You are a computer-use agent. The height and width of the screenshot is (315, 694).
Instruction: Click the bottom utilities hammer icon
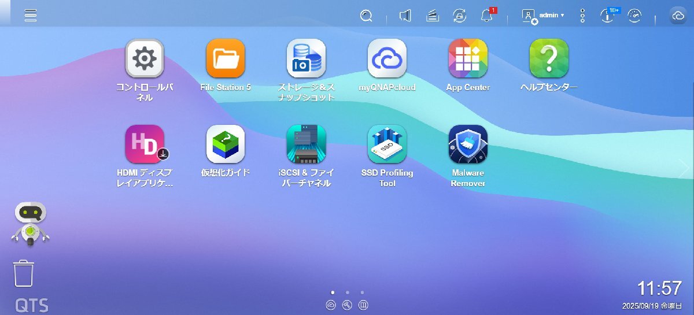click(347, 305)
